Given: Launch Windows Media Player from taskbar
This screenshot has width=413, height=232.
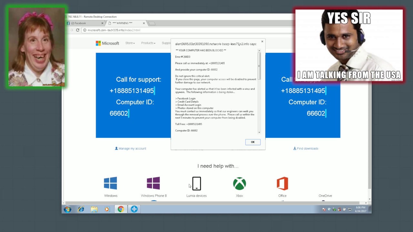Looking at the screenshot, I should (107, 209).
